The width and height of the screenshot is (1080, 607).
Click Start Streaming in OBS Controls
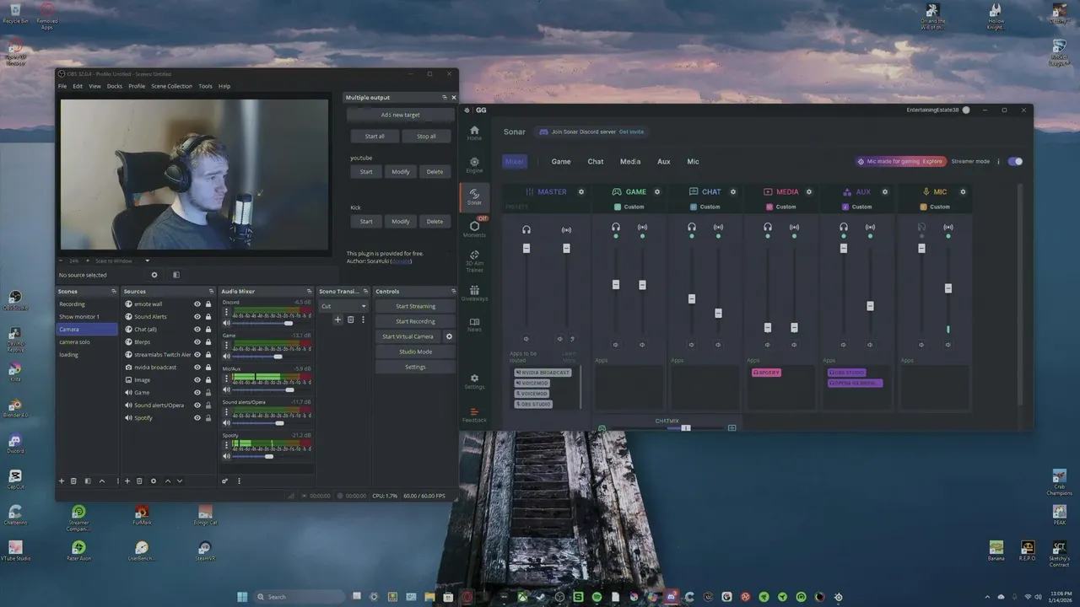(x=415, y=306)
